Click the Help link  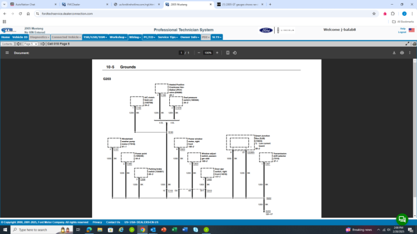click(402, 29)
